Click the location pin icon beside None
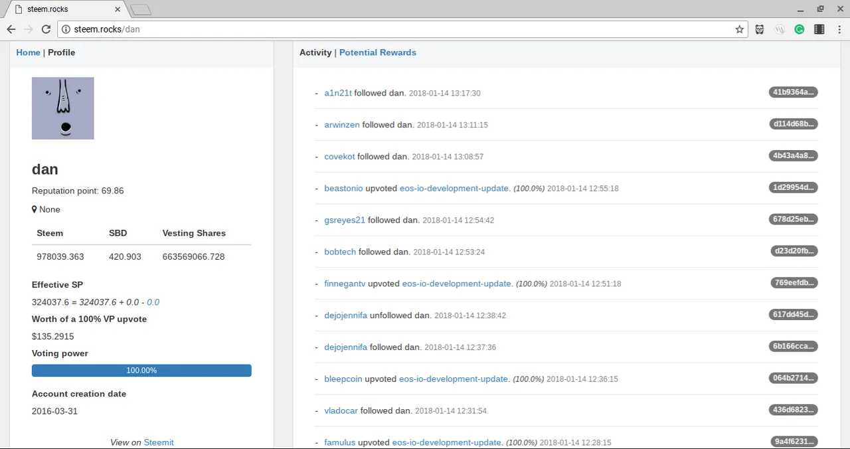850x449 pixels. [x=35, y=209]
